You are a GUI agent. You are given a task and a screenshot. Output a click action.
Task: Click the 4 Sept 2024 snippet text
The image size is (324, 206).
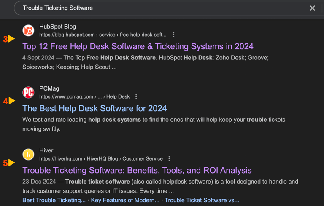point(146,62)
